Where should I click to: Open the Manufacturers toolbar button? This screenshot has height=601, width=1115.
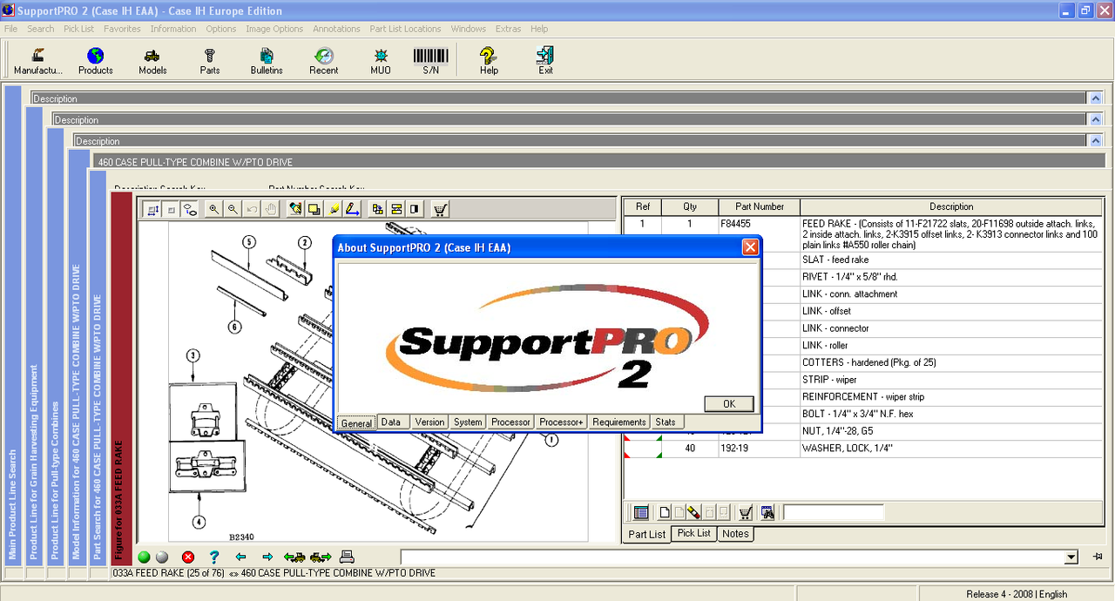(x=38, y=61)
